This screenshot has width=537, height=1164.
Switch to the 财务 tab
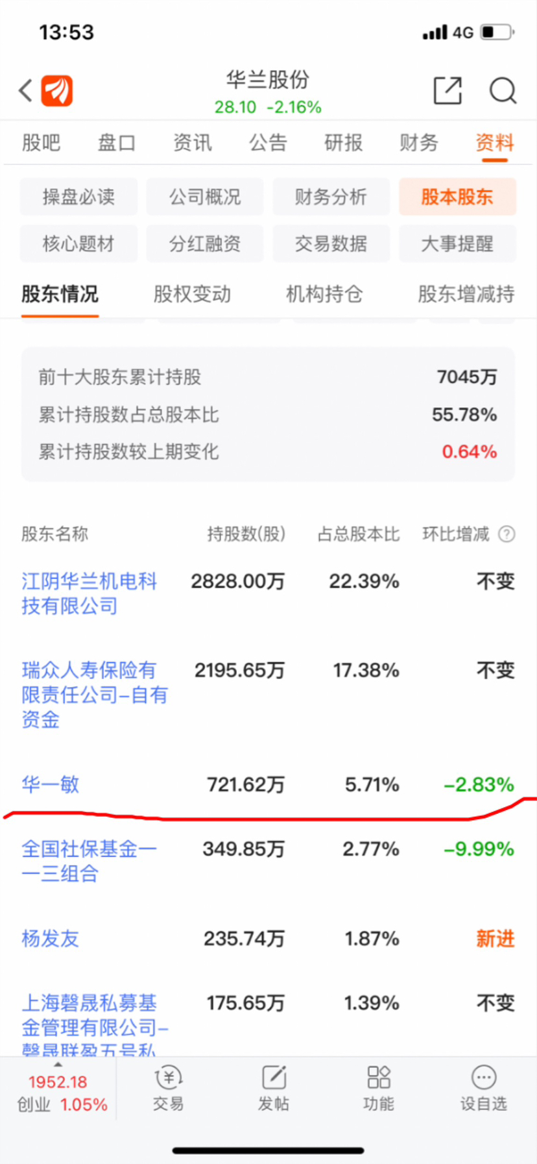[x=419, y=142]
